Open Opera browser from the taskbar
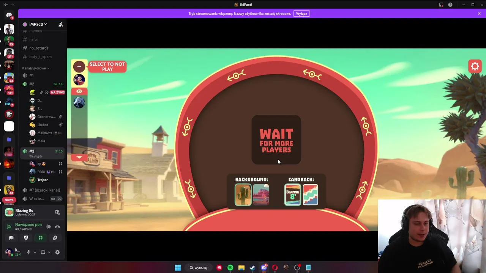 tap(275, 268)
